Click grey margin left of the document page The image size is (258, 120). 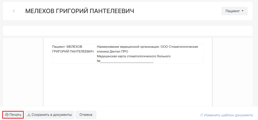tap(23, 73)
